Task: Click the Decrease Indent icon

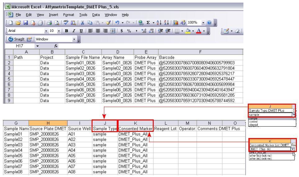Action: click(161, 31)
